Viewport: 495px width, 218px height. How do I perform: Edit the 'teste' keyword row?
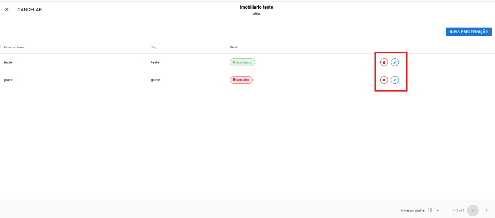tap(395, 62)
